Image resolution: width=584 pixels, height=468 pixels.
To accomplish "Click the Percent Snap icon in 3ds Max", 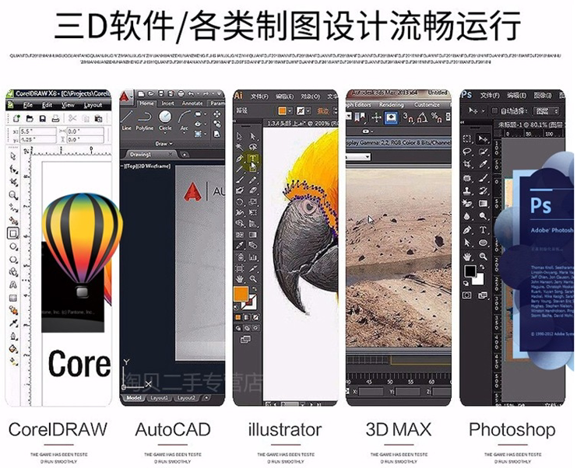I will coord(436,118).
